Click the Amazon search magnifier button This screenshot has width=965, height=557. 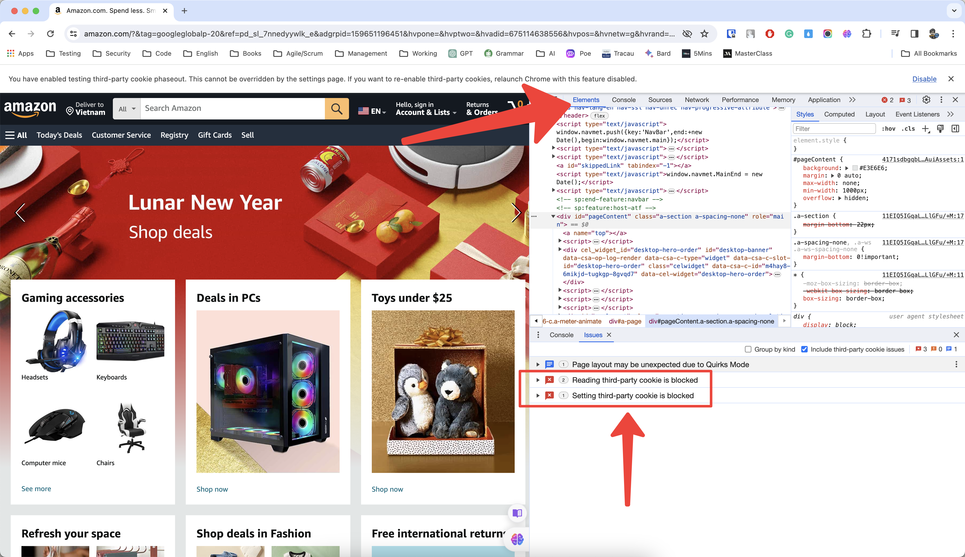pos(337,109)
